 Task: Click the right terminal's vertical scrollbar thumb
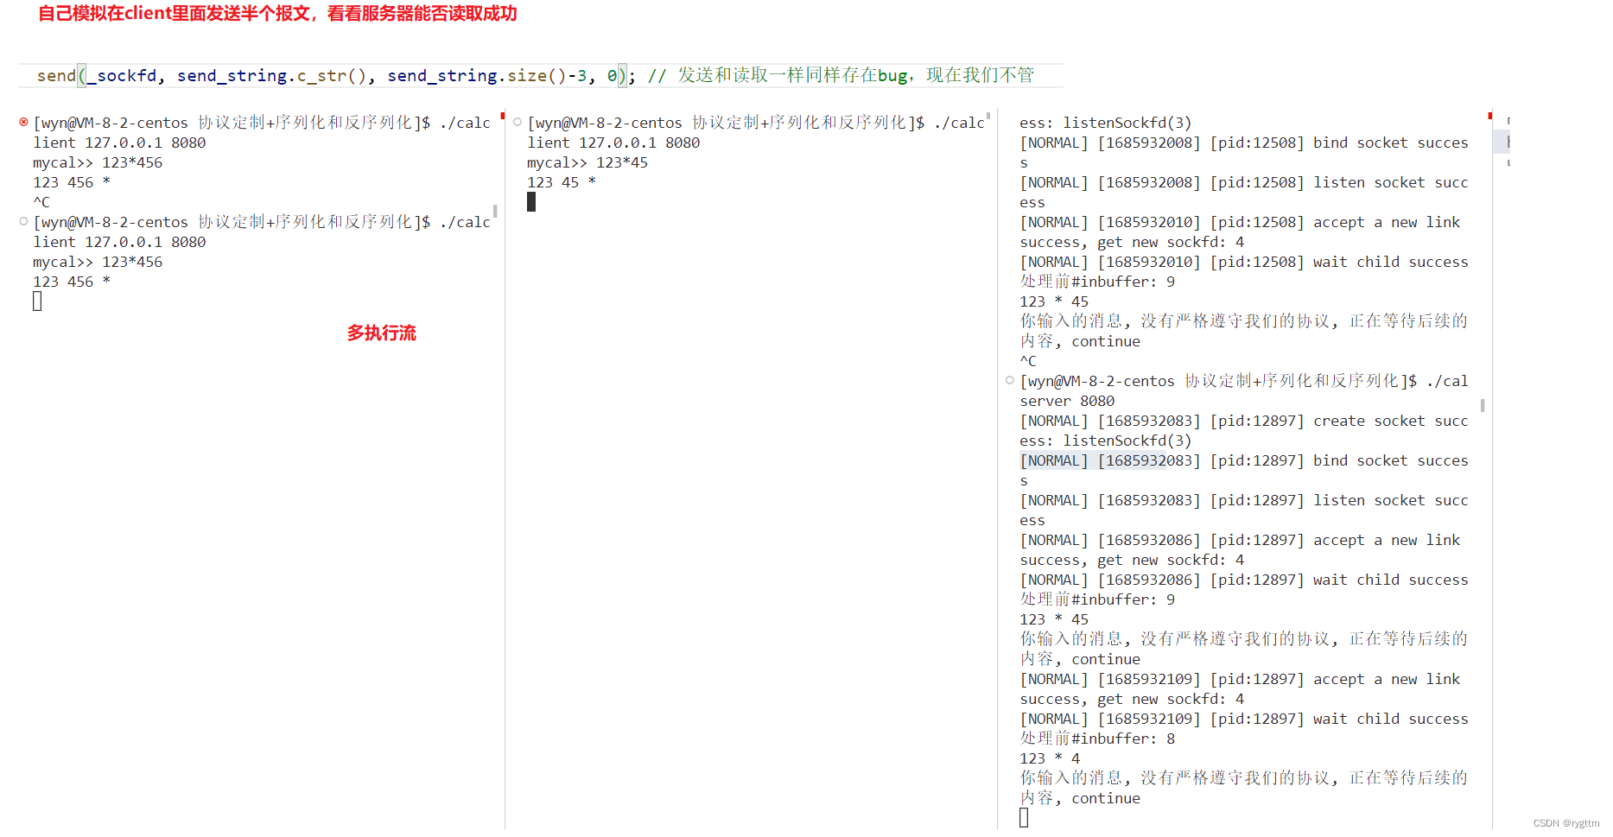1483,405
